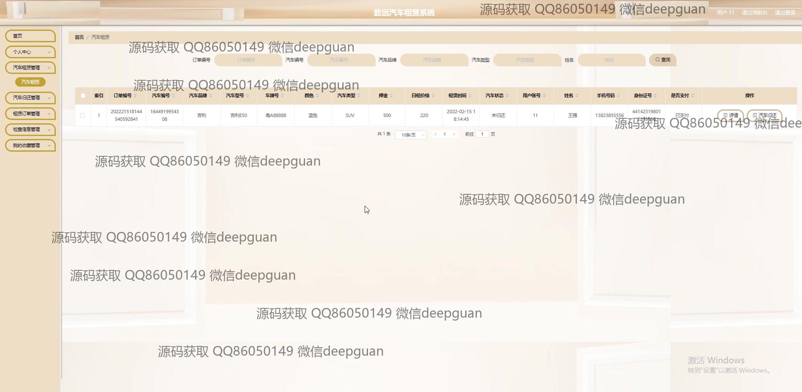Select the 汽车租赁 submenu item
802x392 pixels.
[x=30, y=82]
